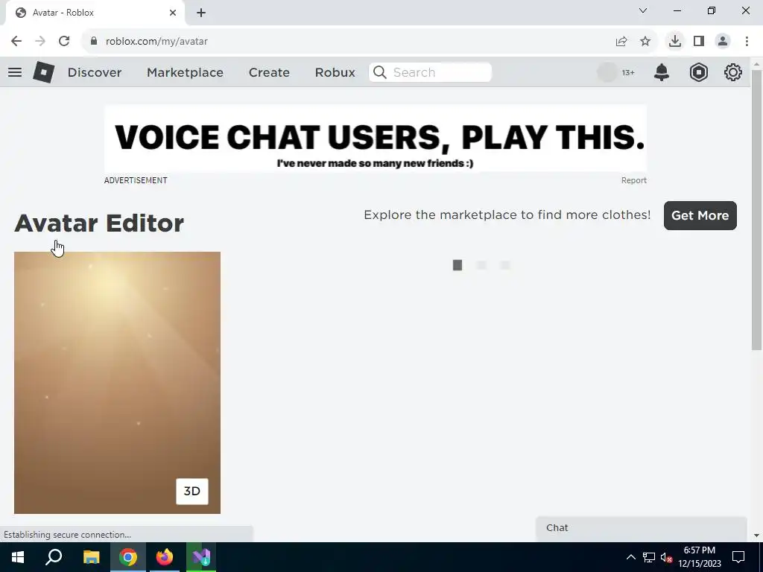Click the search magnifier icon
The image size is (763, 572).
click(379, 72)
